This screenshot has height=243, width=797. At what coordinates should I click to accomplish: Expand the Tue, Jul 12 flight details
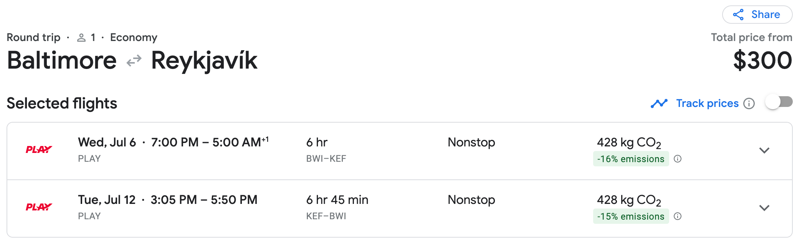[764, 208]
